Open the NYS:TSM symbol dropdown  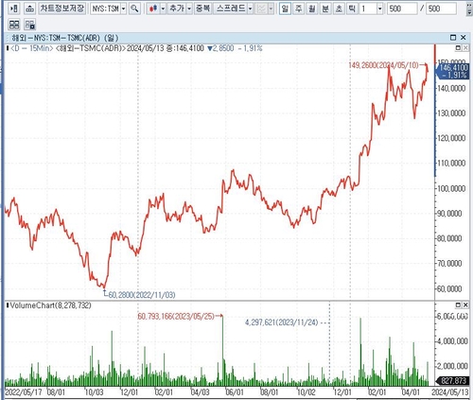123,9
